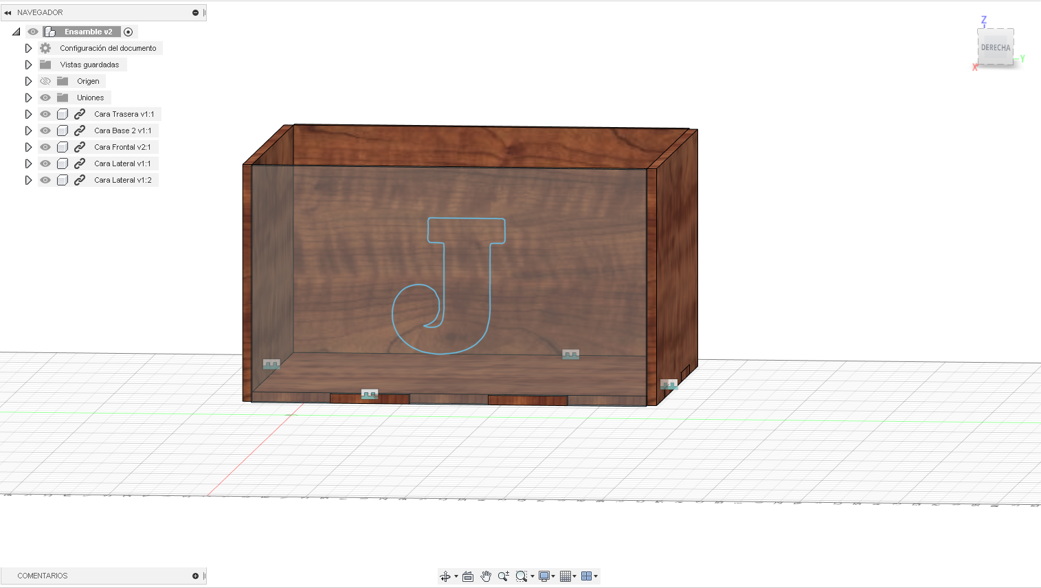Toggle the Ensamble v2 activate radio button
This screenshot has width=1041, height=588.
[x=128, y=32]
